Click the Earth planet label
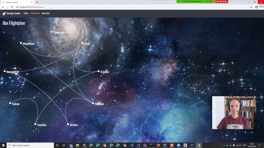The height and width of the screenshot is (148, 264). pos(87,44)
